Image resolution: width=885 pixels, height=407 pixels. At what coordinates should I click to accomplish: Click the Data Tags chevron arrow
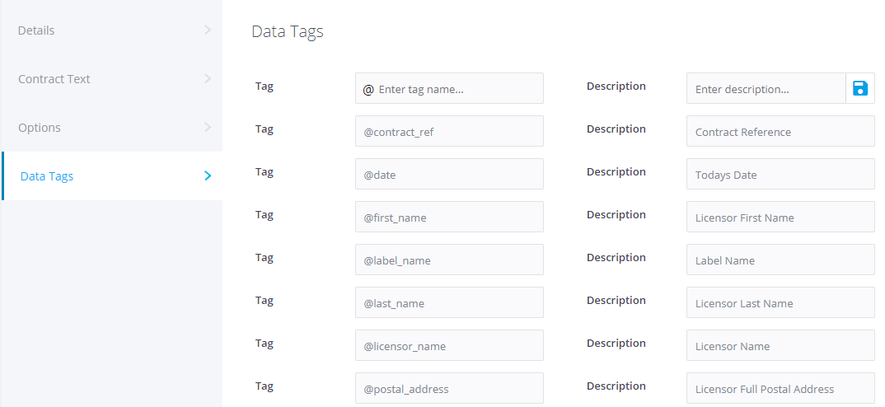point(208,175)
